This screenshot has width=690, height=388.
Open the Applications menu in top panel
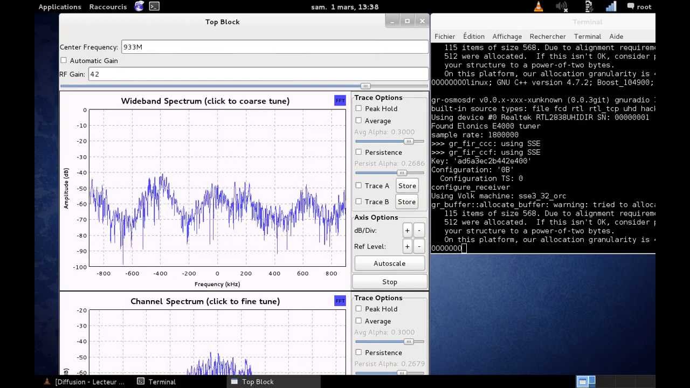60,7
